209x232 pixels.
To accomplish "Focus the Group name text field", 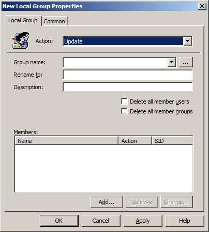I will click(115, 62).
